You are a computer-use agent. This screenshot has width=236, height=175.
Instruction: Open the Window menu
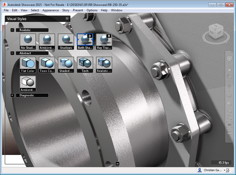click(x=117, y=10)
